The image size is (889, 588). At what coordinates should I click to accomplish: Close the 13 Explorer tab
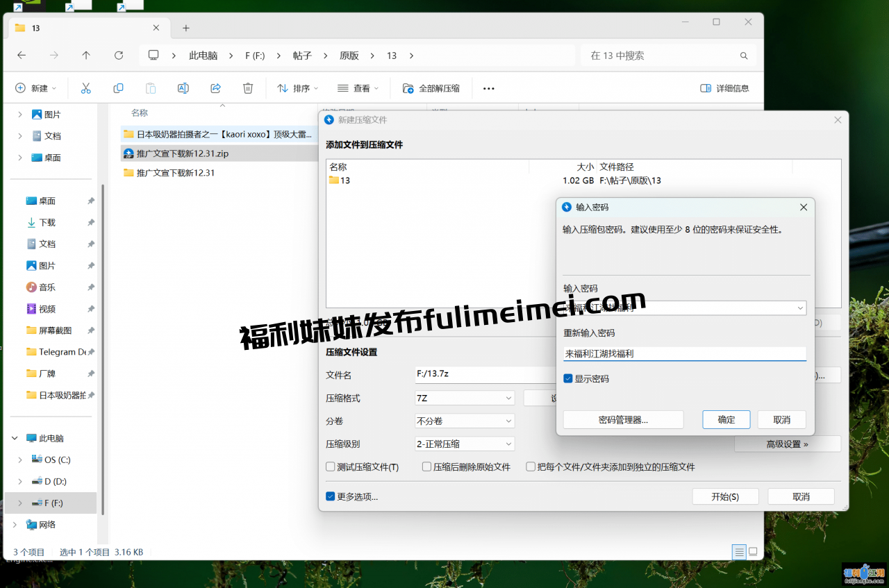(x=156, y=28)
